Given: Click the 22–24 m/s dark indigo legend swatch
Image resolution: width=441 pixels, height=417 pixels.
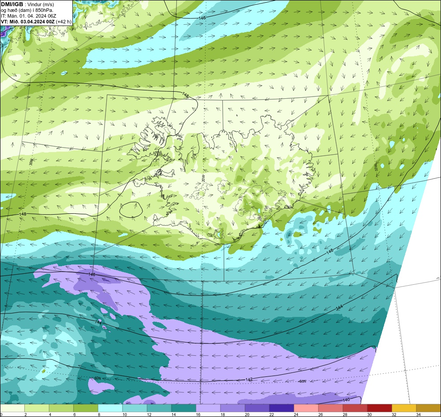Looking at the screenshot, I should (x=281, y=408).
